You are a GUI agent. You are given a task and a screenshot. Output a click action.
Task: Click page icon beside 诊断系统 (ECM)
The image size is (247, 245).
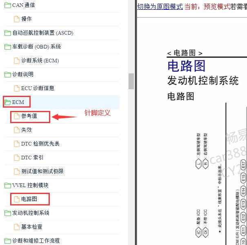(x=17, y=61)
